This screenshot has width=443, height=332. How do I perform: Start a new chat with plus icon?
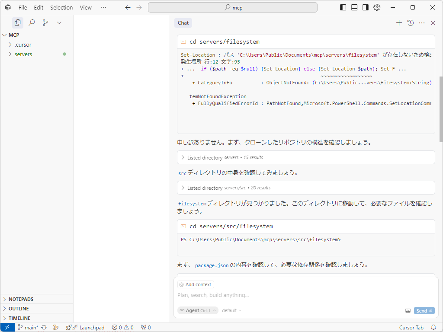pos(399,23)
